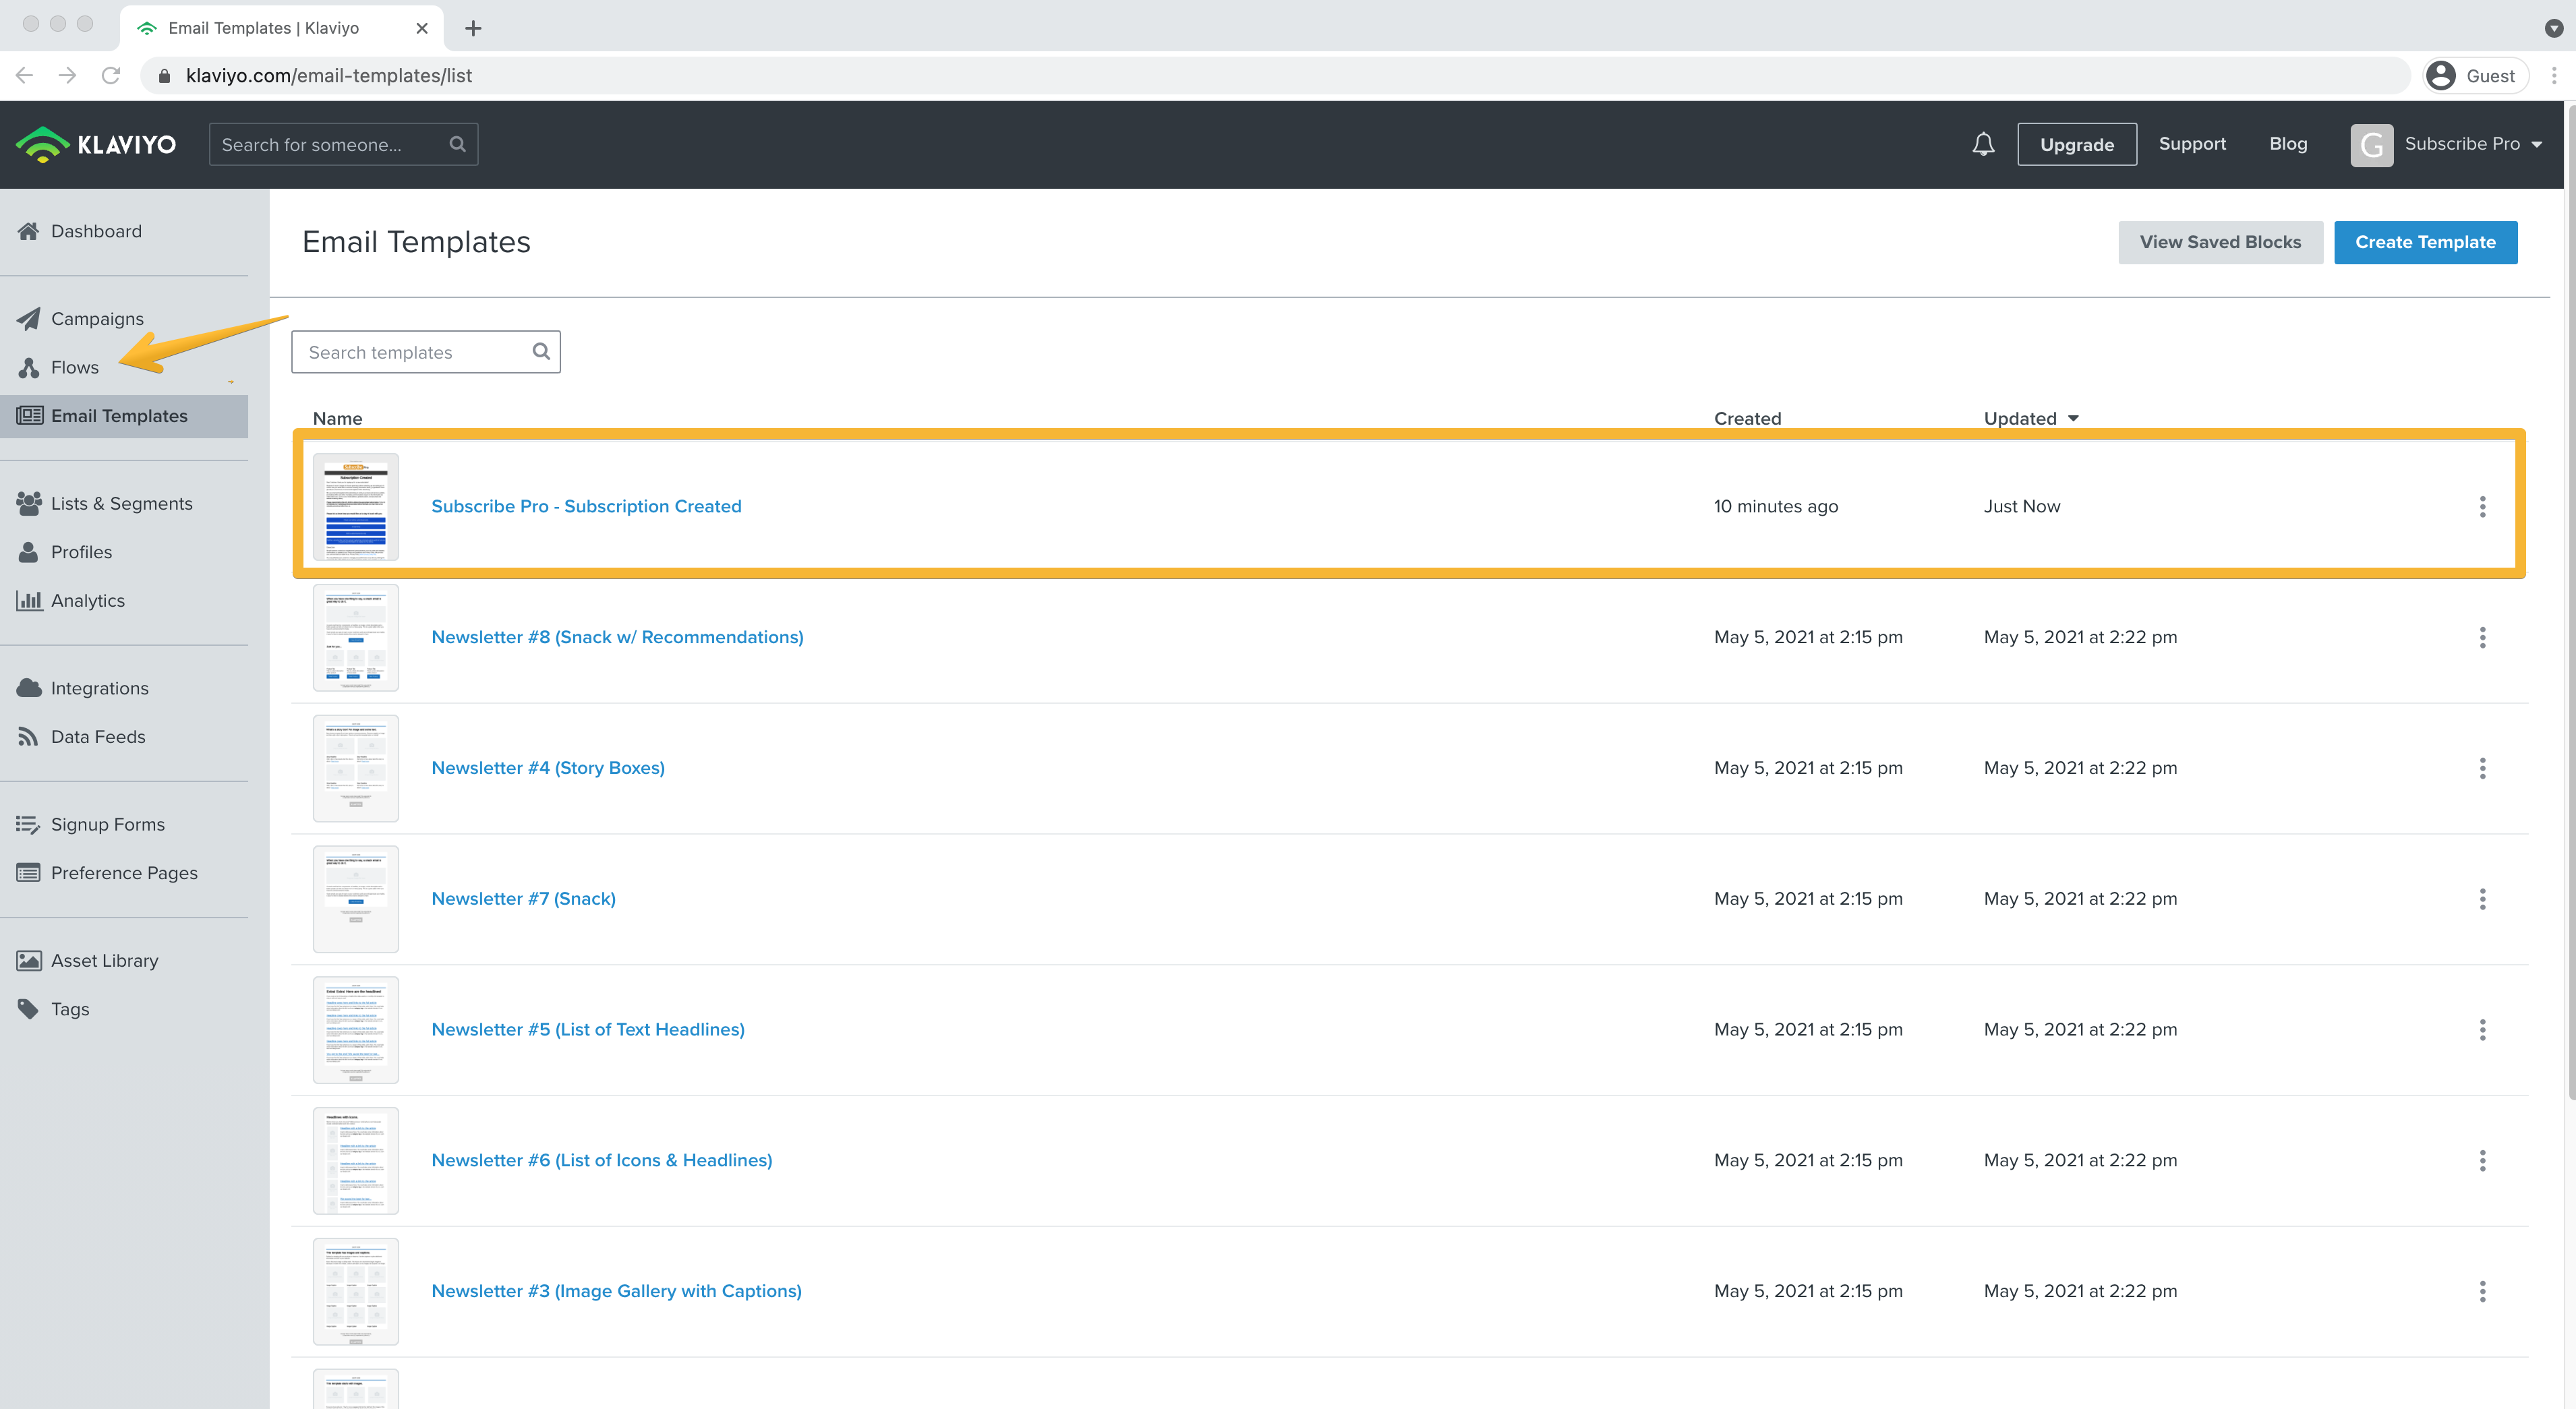Click the browser address bar
The height and width of the screenshot is (1409, 2576).
coord(1275,75)
